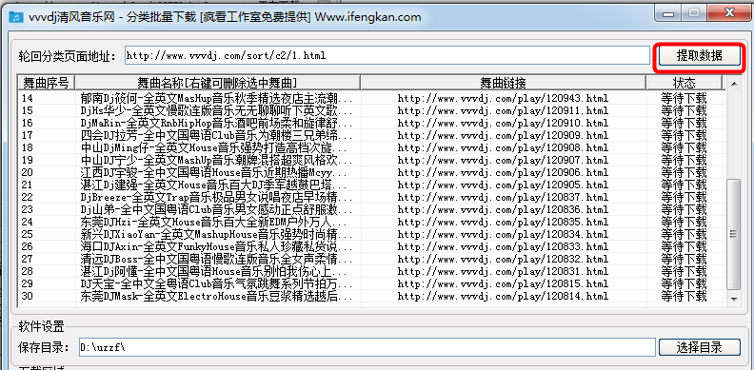Click link ending play/120906.html
This screenshot has width=754, height=370.
pos(503,172)
